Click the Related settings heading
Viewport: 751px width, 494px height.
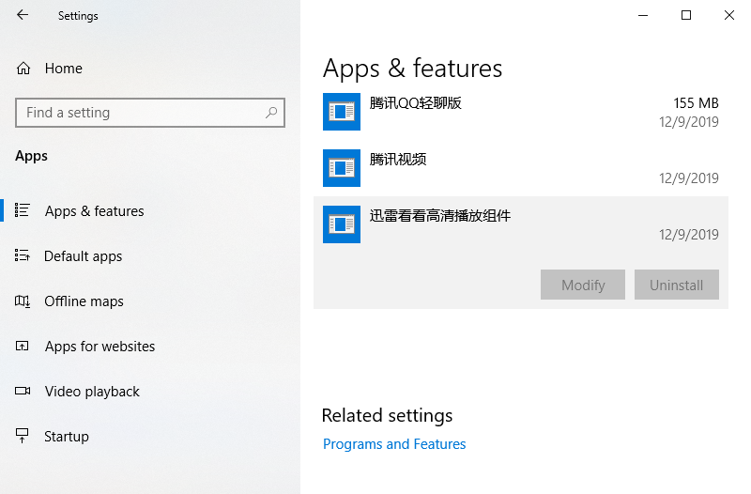pyautogui.click(x=387, y=415)
